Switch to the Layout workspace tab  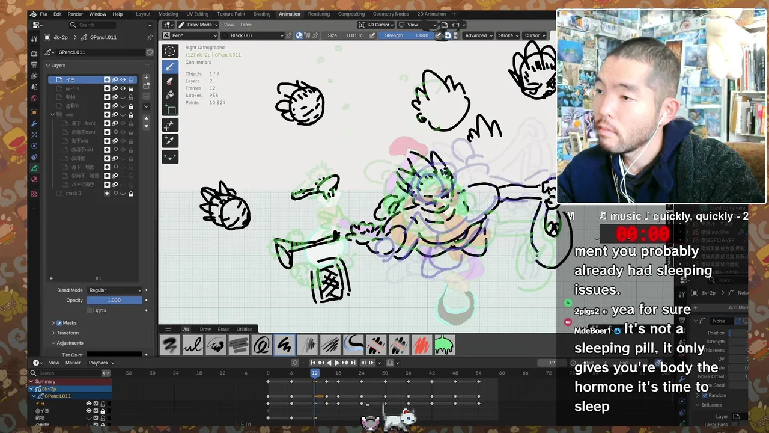click(x=143, y=14)
